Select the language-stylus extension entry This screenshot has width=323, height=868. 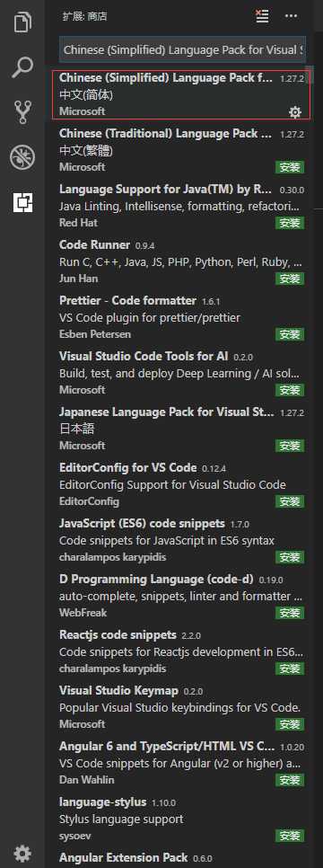[x=182, y=819]
